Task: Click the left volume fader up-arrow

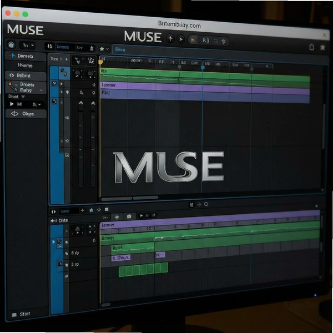Action: pos(80,103)
